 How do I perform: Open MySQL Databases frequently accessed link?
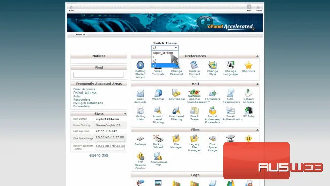[x=88, y=103]
